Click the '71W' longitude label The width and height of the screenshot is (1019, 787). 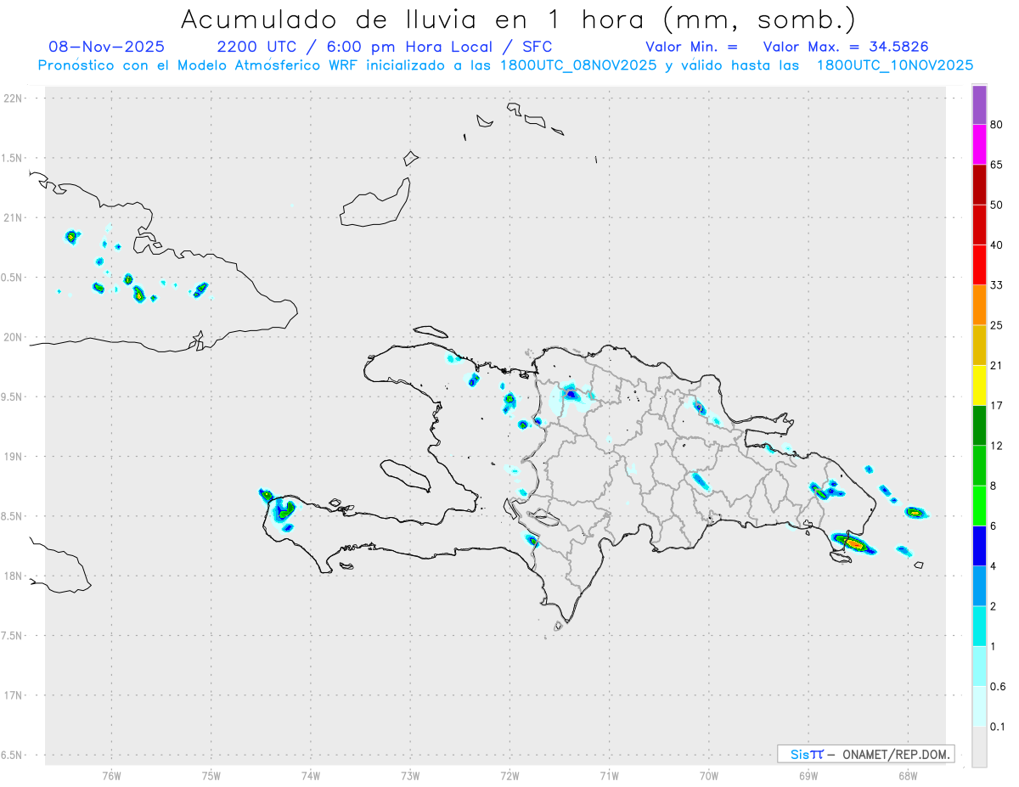[609, 777]
